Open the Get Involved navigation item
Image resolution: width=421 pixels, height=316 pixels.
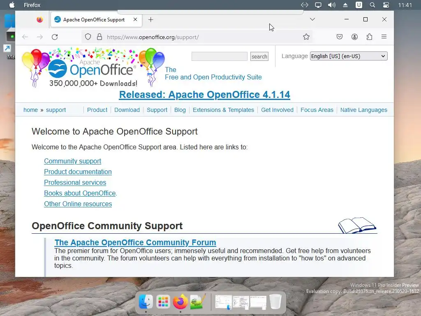[278, 110]
